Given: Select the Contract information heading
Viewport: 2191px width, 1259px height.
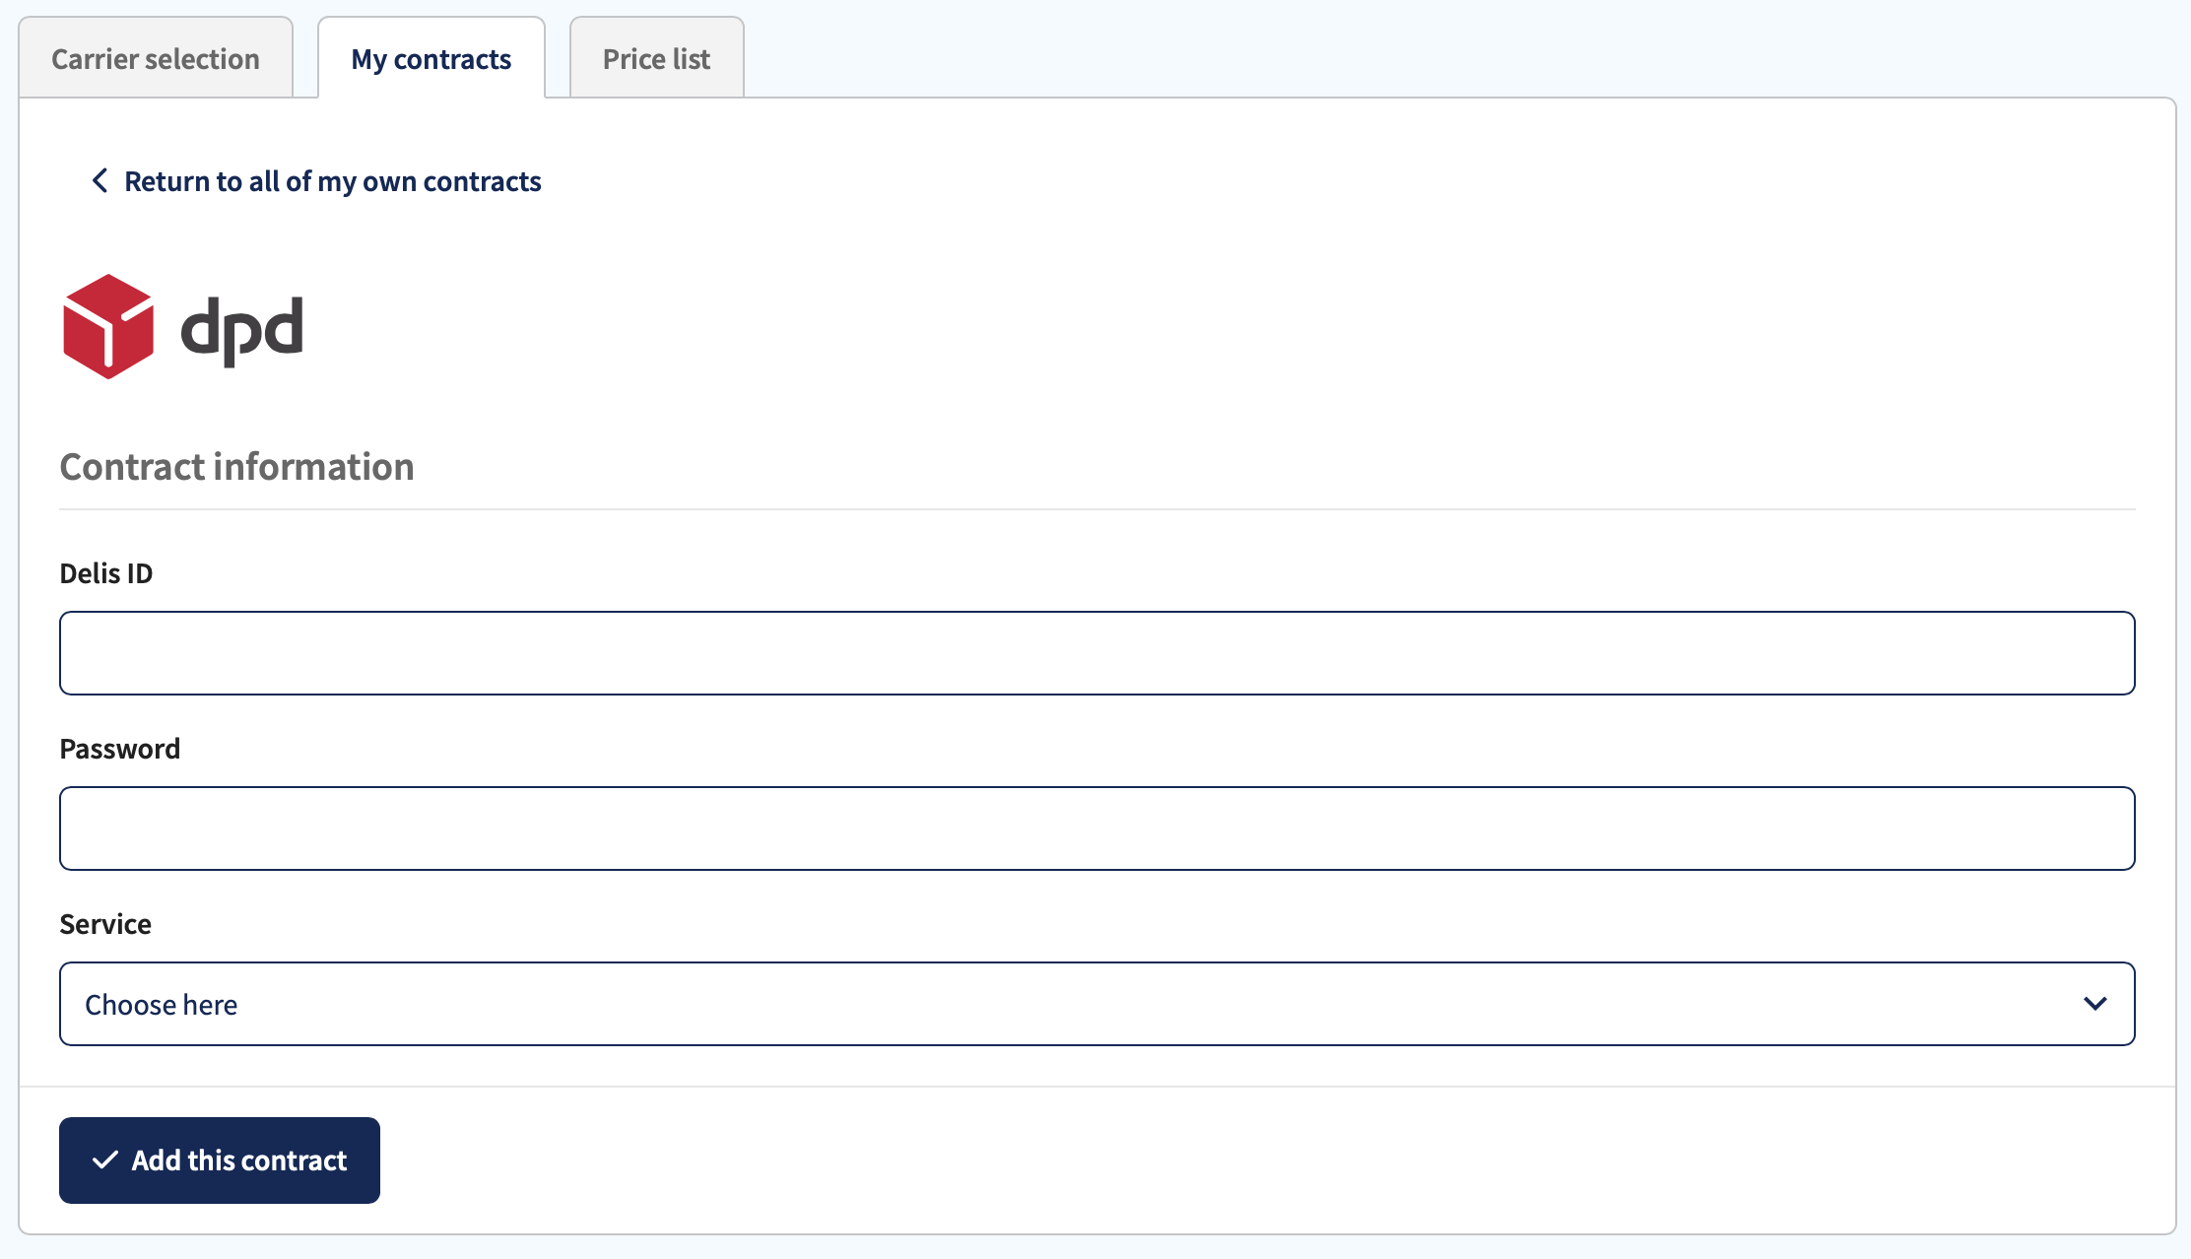Looking at the screenshot, I should (236, 466).
